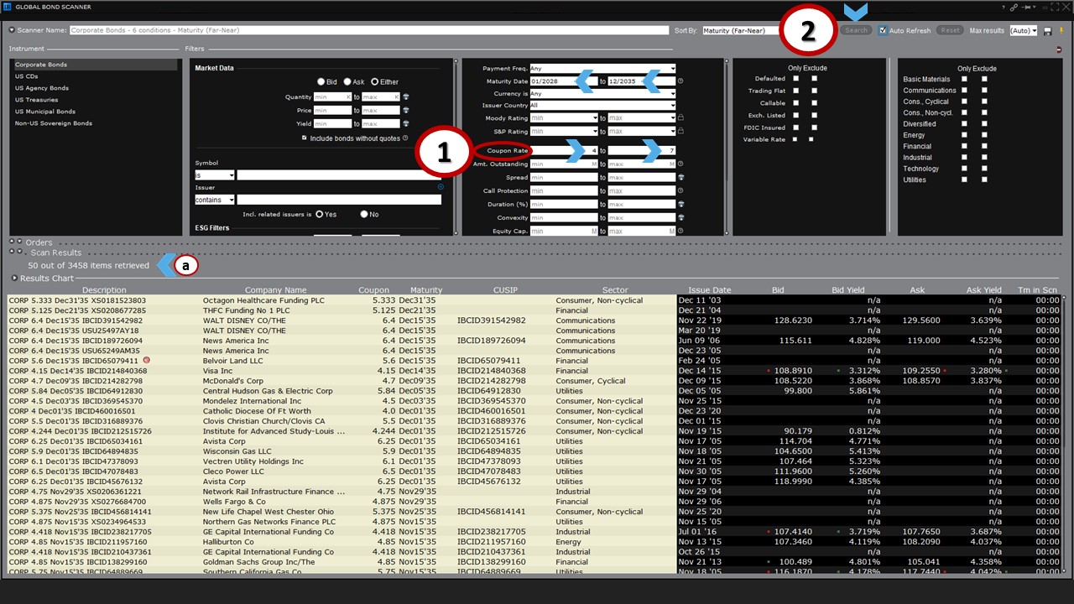Select US Treasuries in the Instrument list
The width and height of the screenshot is (1074, 604).
(x=38, y=99)
